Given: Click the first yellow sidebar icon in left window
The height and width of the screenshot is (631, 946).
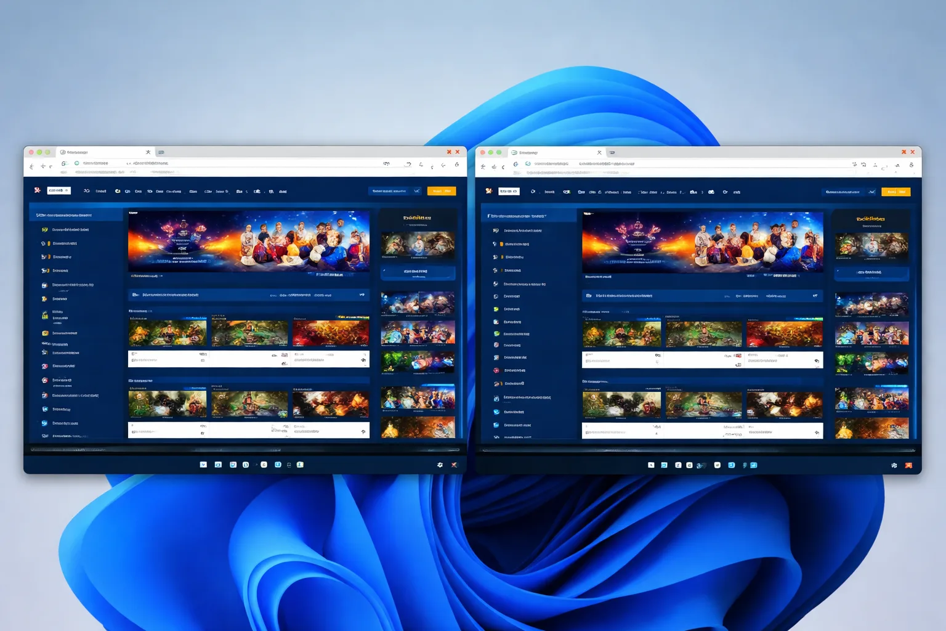Looking at the screenshot, I should click(44, 230).
